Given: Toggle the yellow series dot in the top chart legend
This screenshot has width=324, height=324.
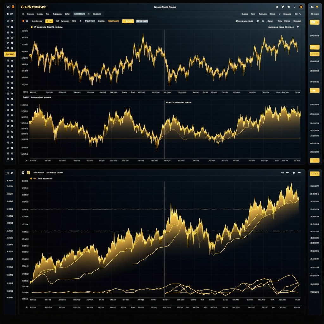Looking at the screenshot, I should tap(32, 27).
